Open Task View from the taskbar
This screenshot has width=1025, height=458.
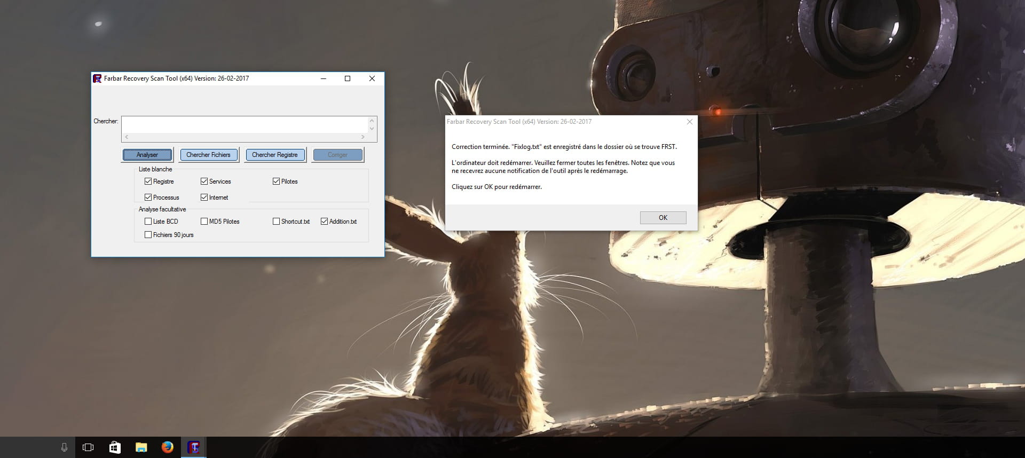click(x=89, y=447)
